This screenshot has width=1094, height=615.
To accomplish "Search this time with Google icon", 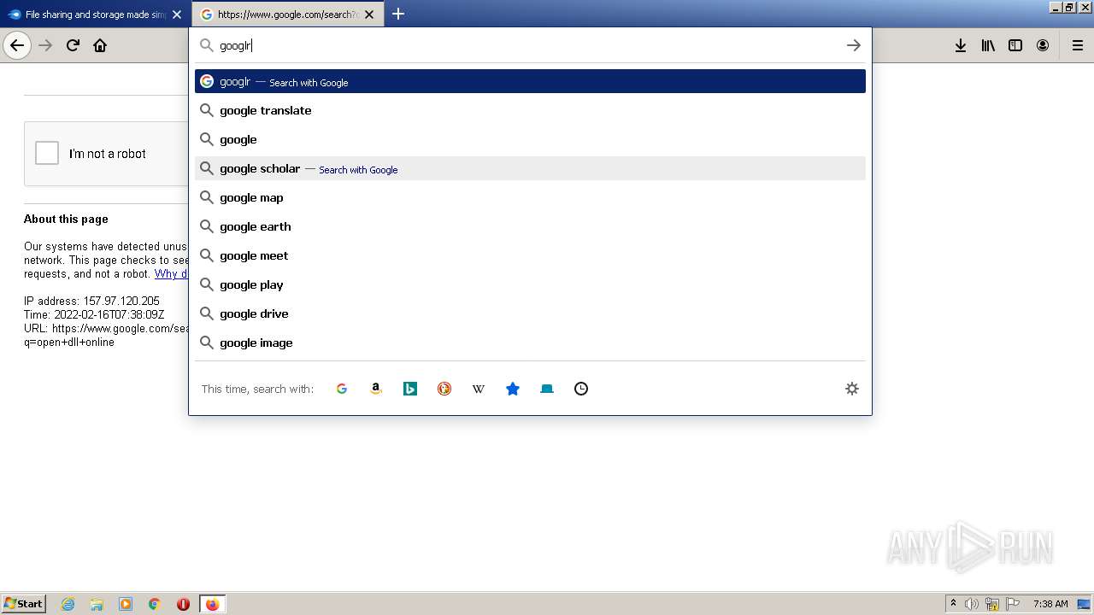I will pos(342,389).
